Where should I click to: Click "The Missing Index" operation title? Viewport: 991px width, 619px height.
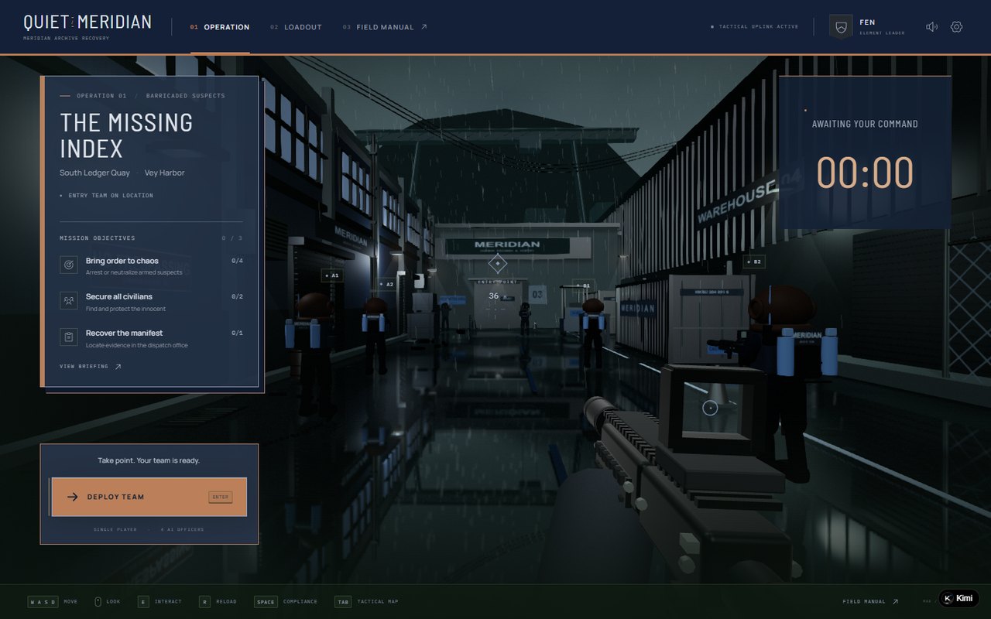tap(126, 135)
